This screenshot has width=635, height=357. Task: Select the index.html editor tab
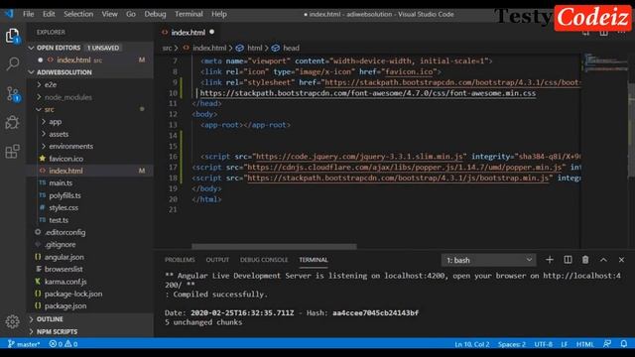(188, 33)
